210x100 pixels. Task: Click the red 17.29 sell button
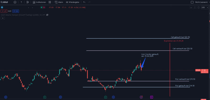[x=4, y=11]
